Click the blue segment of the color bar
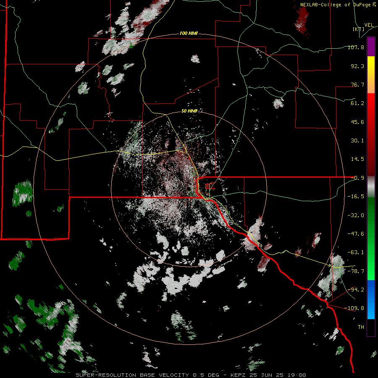378x378 pixels. pos(371,299)
